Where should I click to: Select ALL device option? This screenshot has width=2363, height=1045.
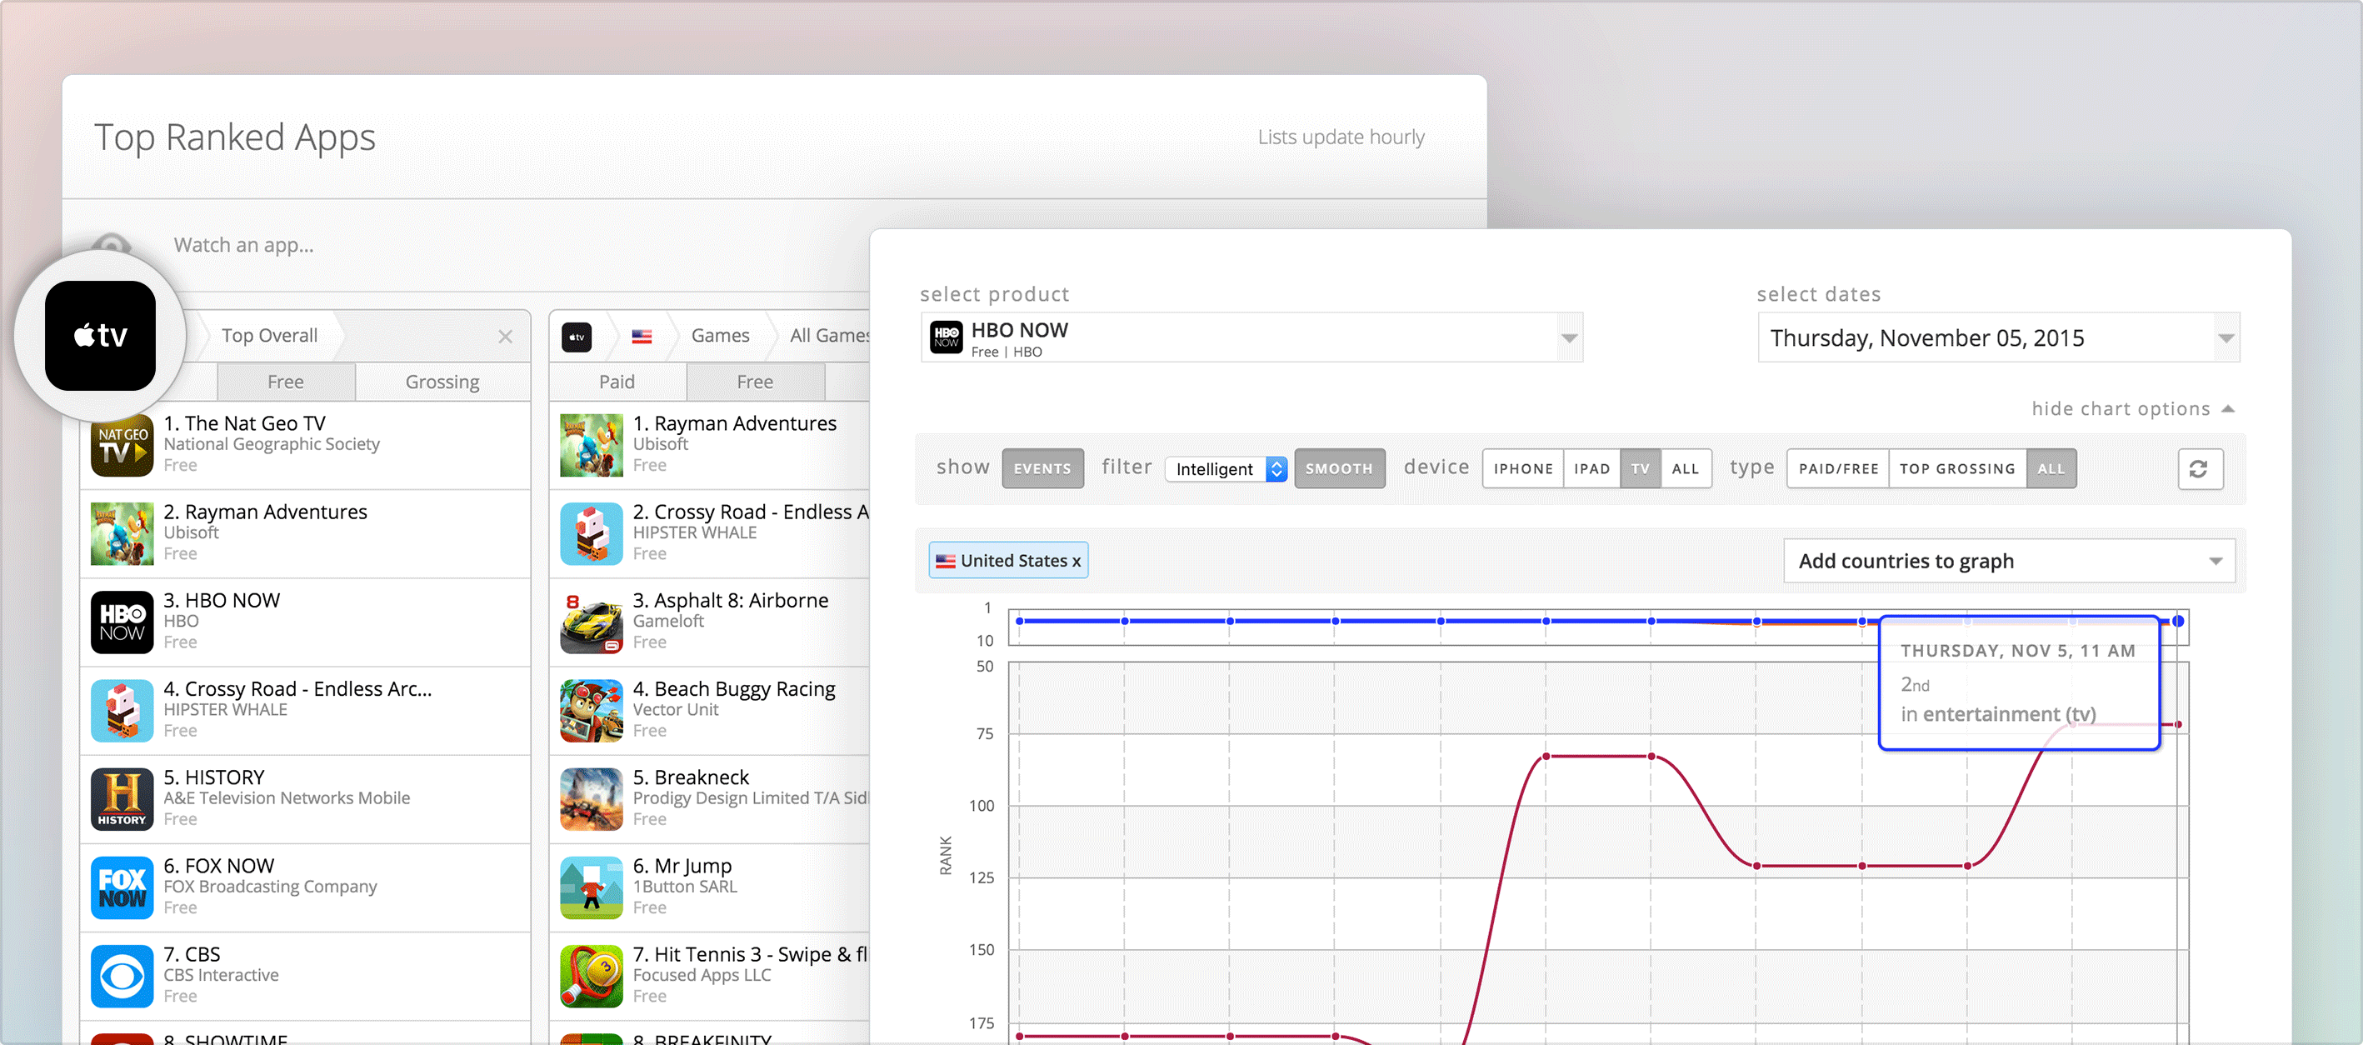(x=1685, y=469)
